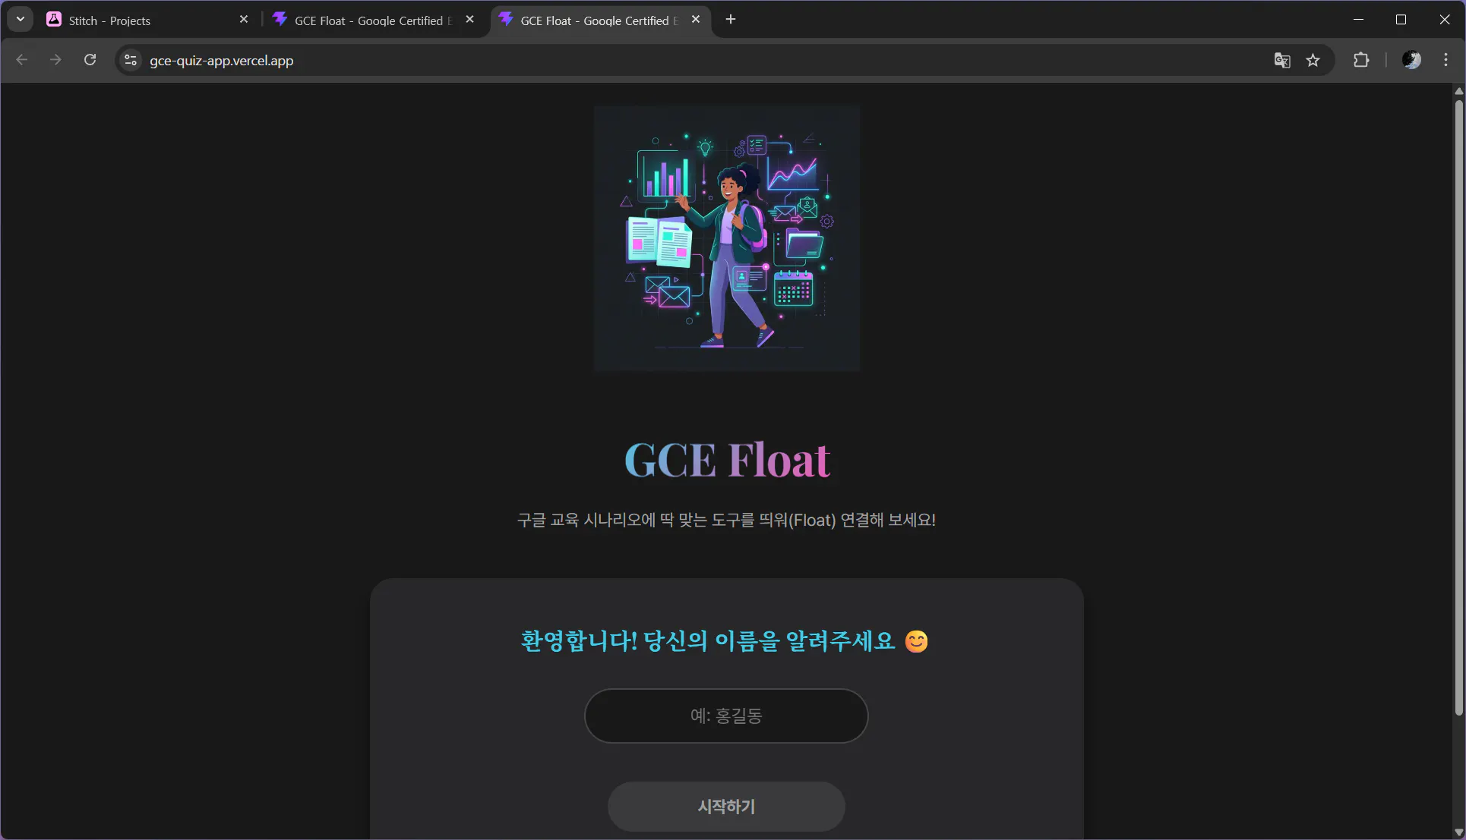Reload the current page
Screen dimensions: 1466x840
pyautogui.click(x=90, y=60)
